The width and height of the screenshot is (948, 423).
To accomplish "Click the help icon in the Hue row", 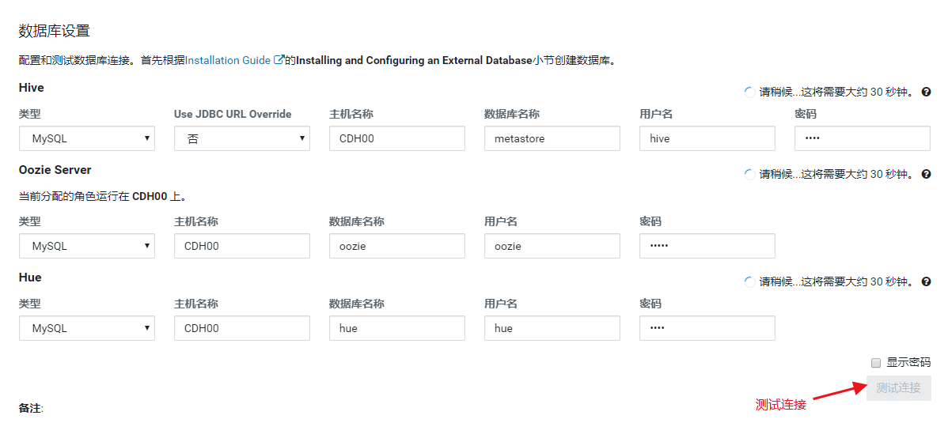I will point(926,281).
